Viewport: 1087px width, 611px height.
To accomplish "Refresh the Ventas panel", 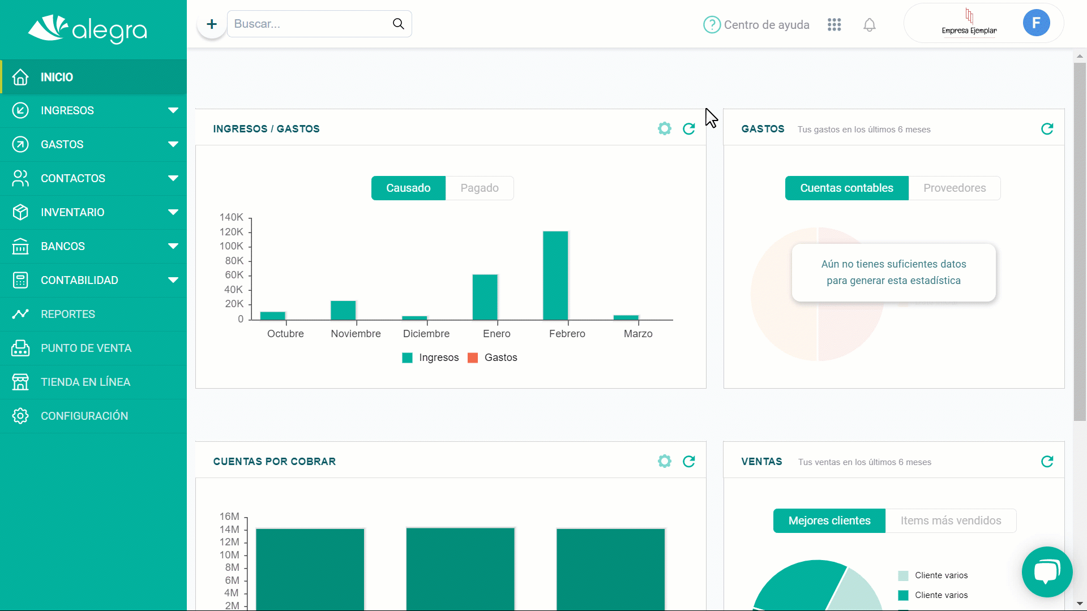I will 1047,461.
